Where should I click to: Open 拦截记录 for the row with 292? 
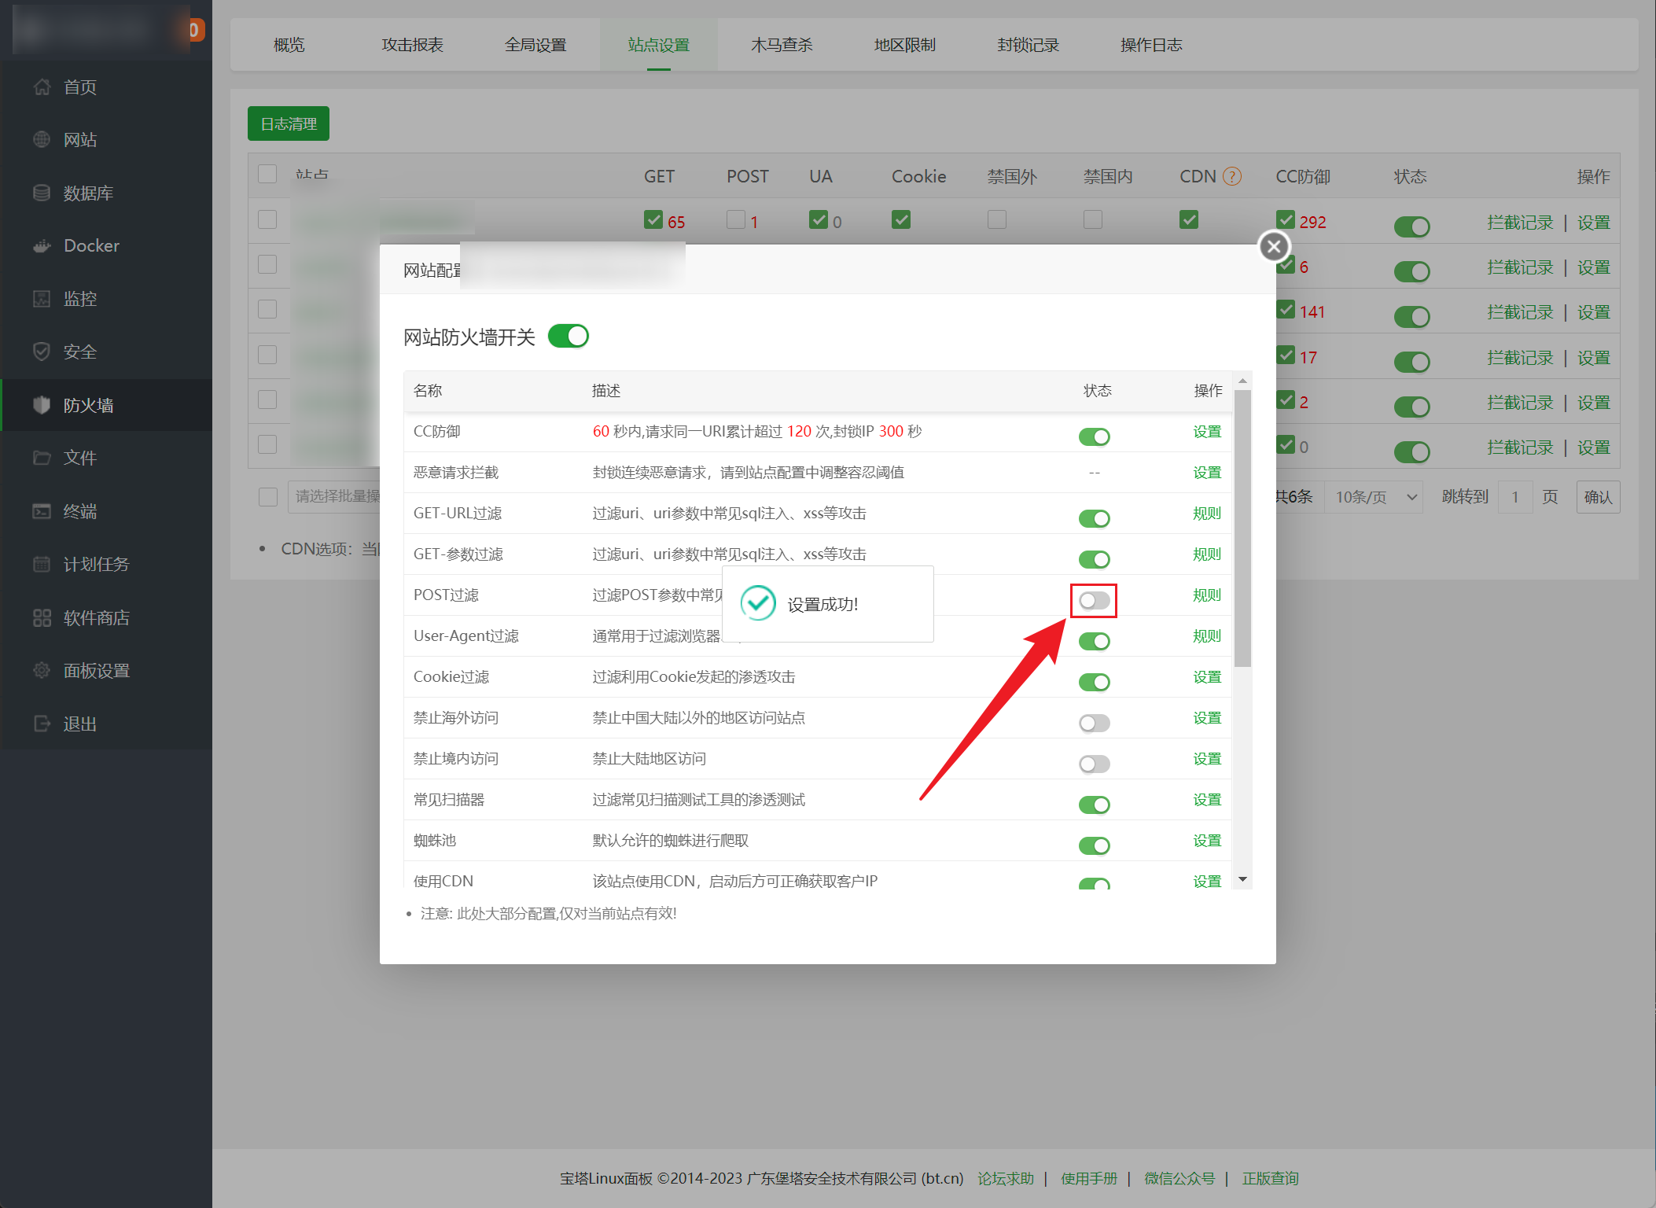tap(1520, 223)
